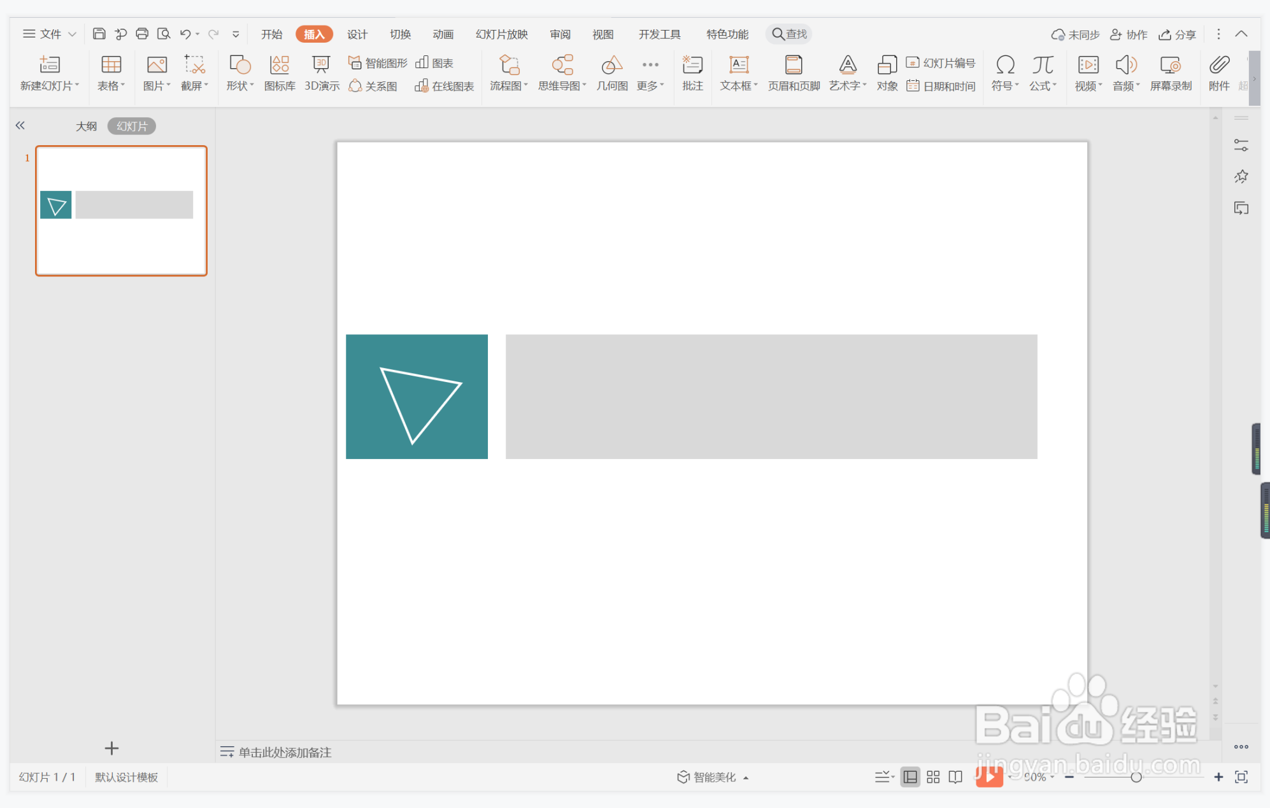The height and width of the screenshot is (808, 1270).
Task: Open the 文本框 text box dropdown
Action: coord(739,86)
